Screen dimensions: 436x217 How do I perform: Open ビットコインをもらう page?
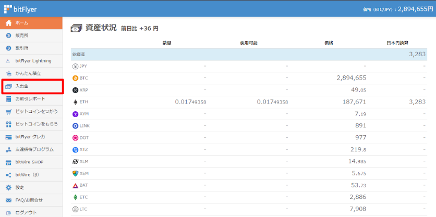(31, 124)
